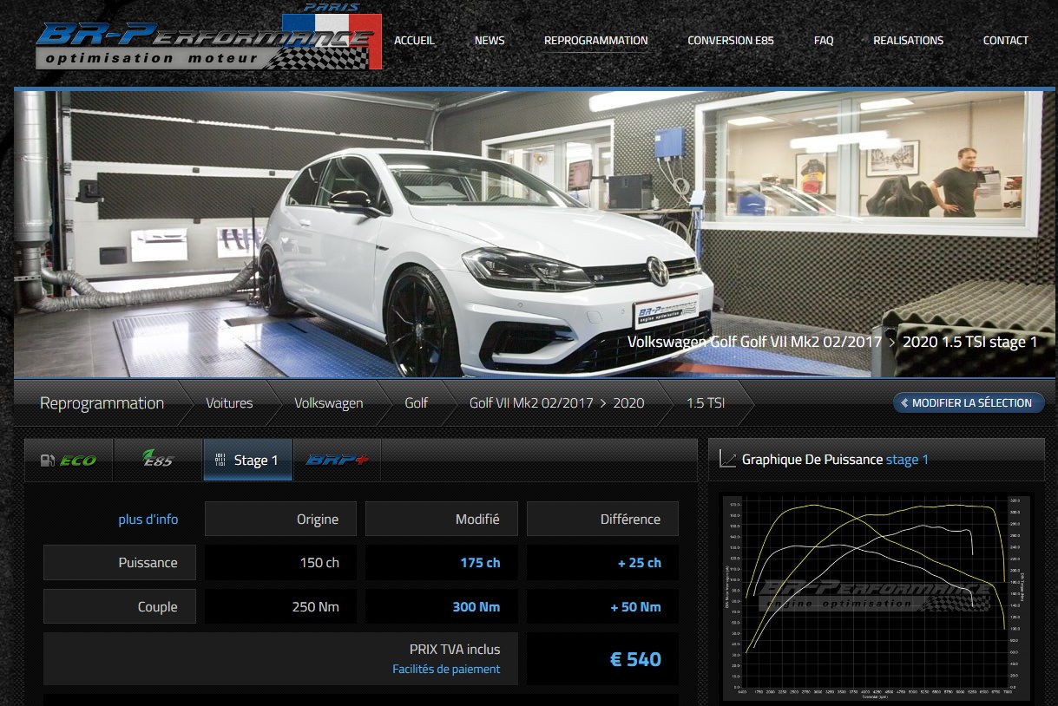Switch to the BRP+ tab

pos(337,460)
